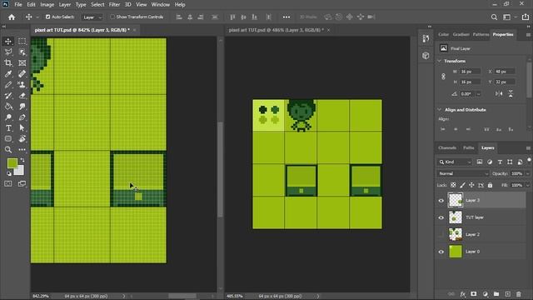
Task: Toggle lock transparent pixels
Action: (453, 185)
